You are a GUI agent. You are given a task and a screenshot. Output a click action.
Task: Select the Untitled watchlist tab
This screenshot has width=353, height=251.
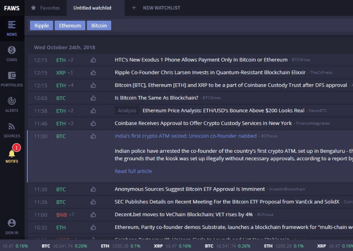point(92,8)
